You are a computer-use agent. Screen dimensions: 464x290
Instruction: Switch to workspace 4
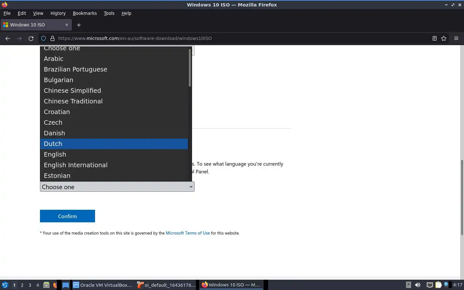pyautogui.click(x=38, y=285)
